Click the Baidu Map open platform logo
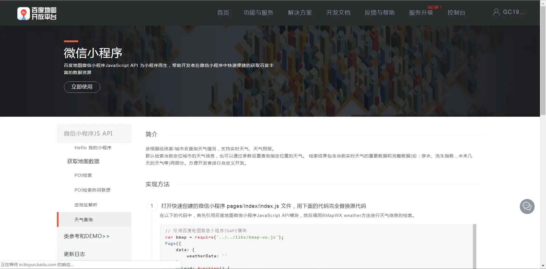The height and width of the screenshot is (269, 546). [x=37, y=13]
